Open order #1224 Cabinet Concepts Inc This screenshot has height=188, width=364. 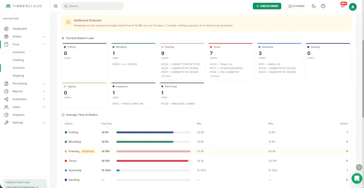coord(181,64)
